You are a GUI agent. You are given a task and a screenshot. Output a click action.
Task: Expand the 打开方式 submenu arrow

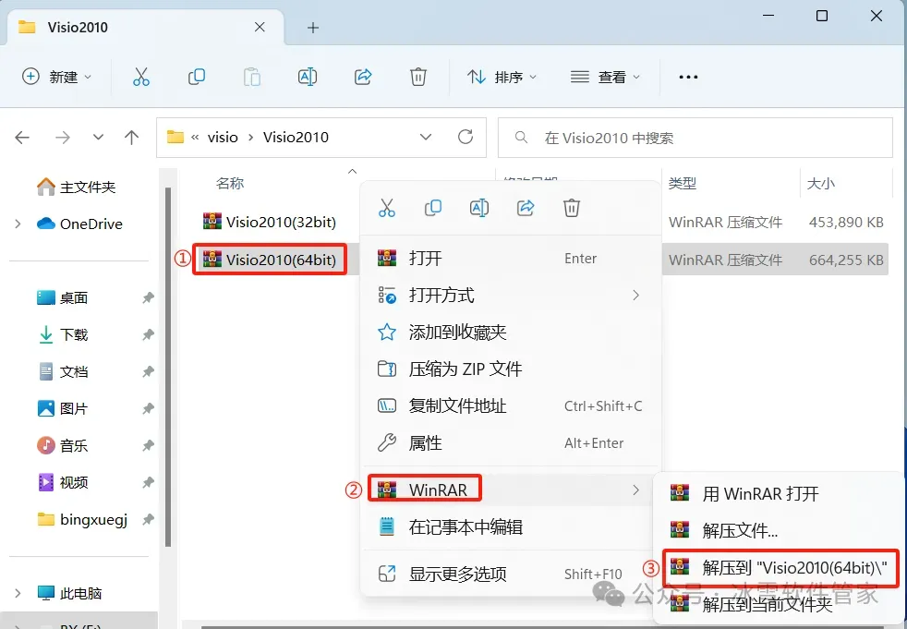(x=635, y=296)
